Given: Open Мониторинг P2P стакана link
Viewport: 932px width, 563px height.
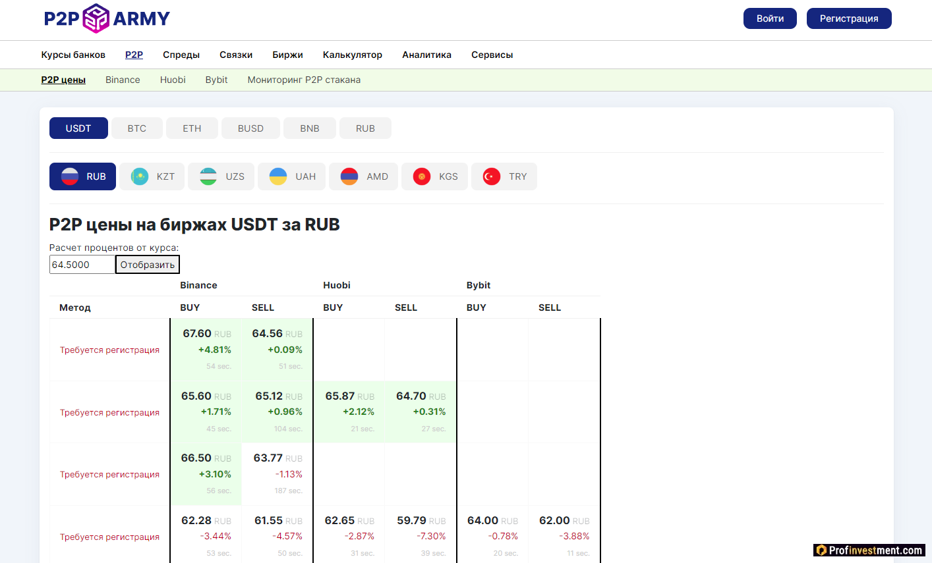Looking at the screenshot, I should click(x=304, y=80).
